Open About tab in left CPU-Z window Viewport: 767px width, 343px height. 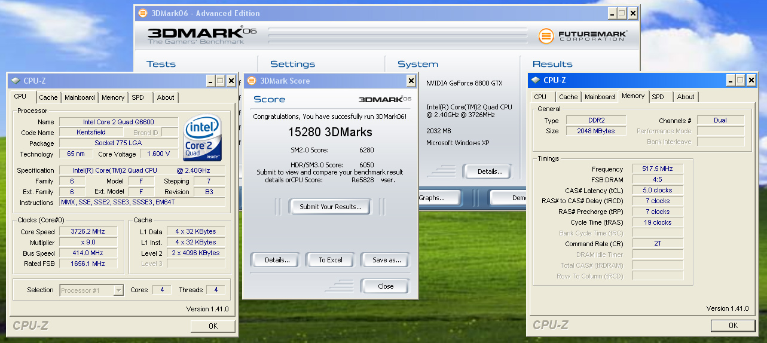166,97
